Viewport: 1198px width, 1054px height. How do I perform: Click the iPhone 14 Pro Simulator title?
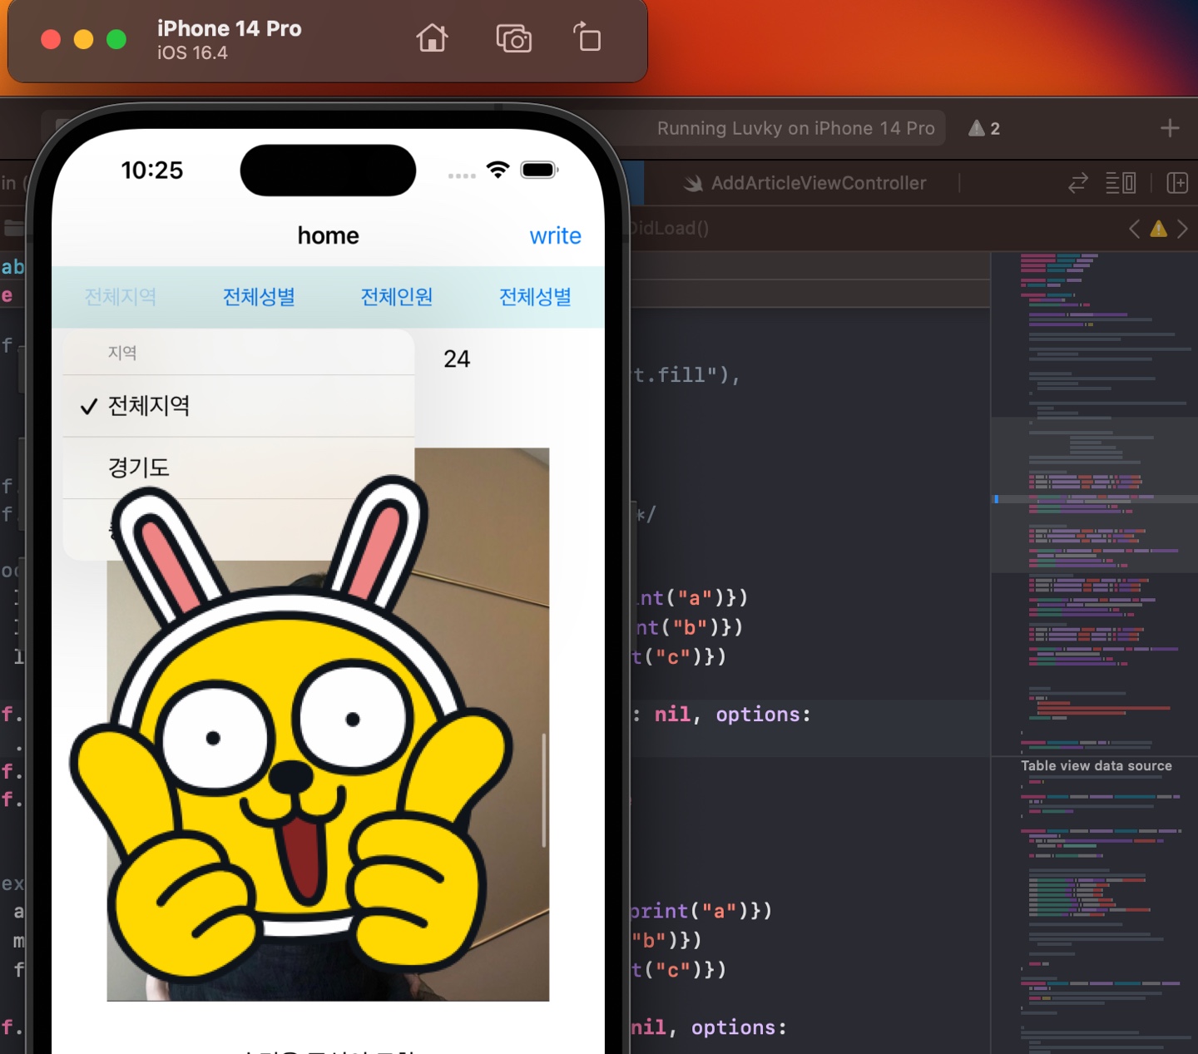[x=230, y=28]
